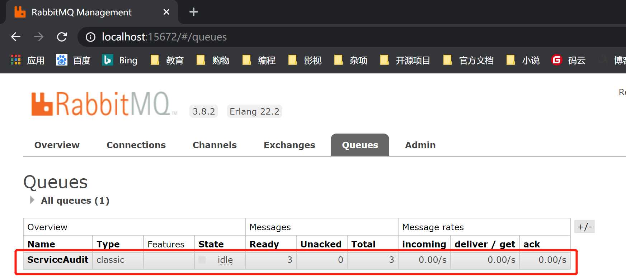The image size is (626, 280).
Task: Open the Bing bookmark icon
Action: [108, 60]
